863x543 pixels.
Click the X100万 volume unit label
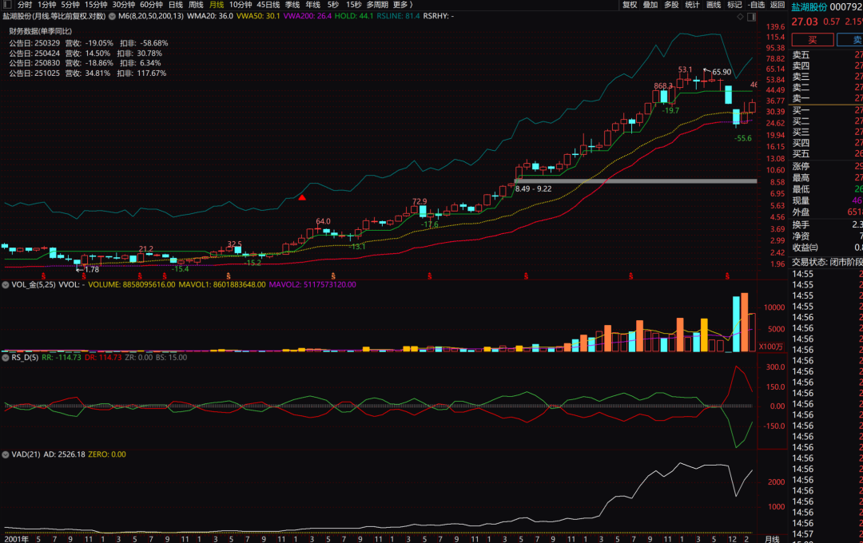tap(770, 347)
